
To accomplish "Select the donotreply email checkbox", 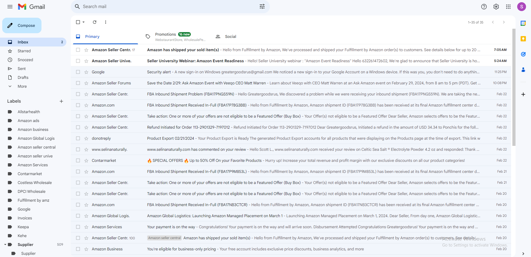I will [78, 138].
